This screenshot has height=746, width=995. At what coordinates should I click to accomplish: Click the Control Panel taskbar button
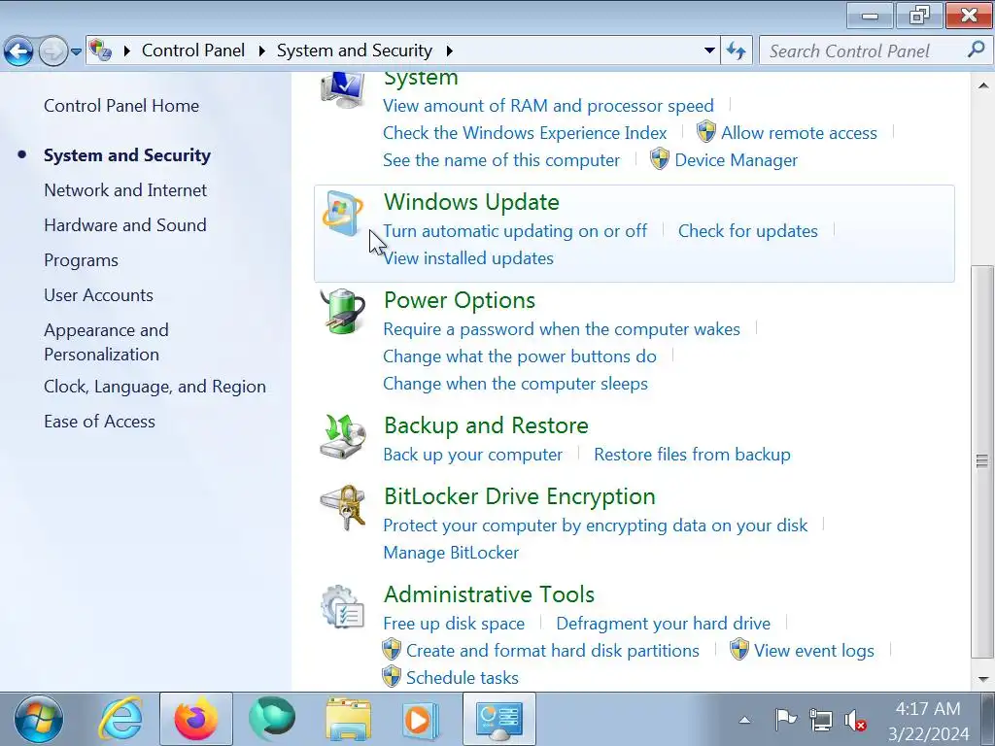coord(499,720)
